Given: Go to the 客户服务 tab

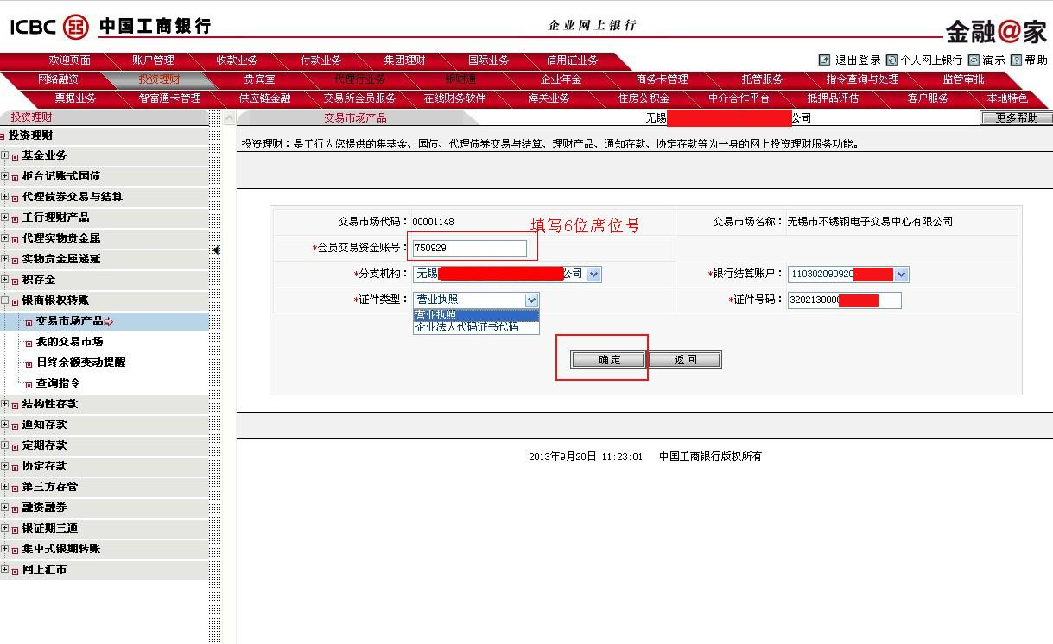Looking at the screenshot, I should click(x=929, y=98).
